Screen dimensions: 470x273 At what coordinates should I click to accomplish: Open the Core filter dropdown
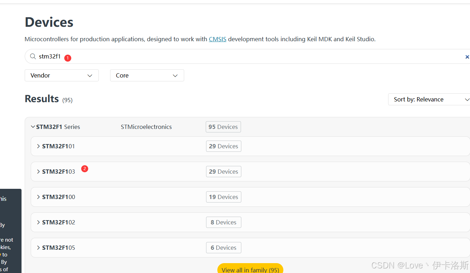pyautogui.click(x=147, y=75)
